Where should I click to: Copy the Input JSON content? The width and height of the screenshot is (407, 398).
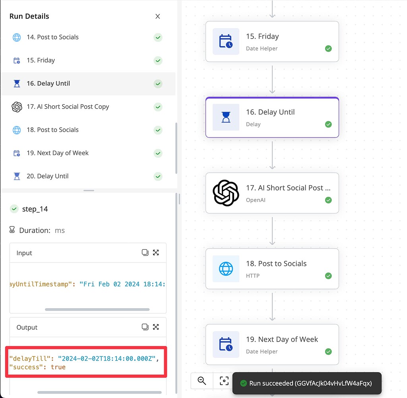point(145,252)
